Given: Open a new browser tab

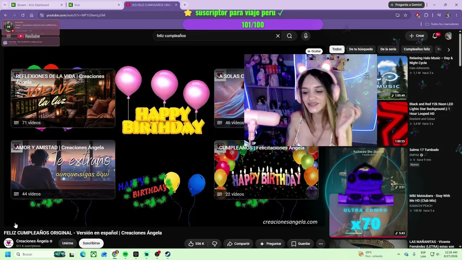Looking at the screenshot, I should point(184,5).
